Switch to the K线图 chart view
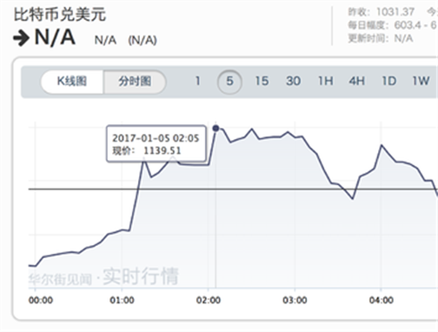438x332 pixels. 72,82
